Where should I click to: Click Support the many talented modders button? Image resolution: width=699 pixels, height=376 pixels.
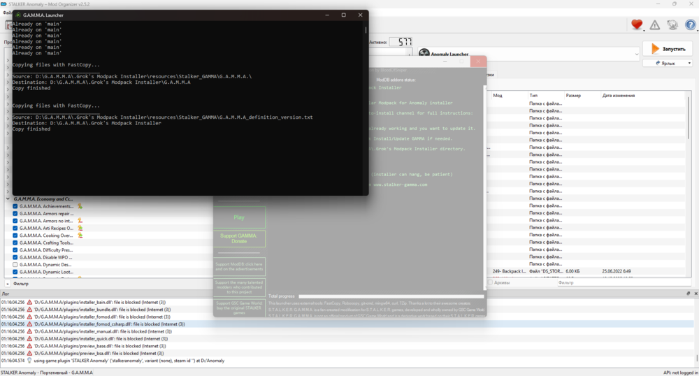[x=239, y=287]
